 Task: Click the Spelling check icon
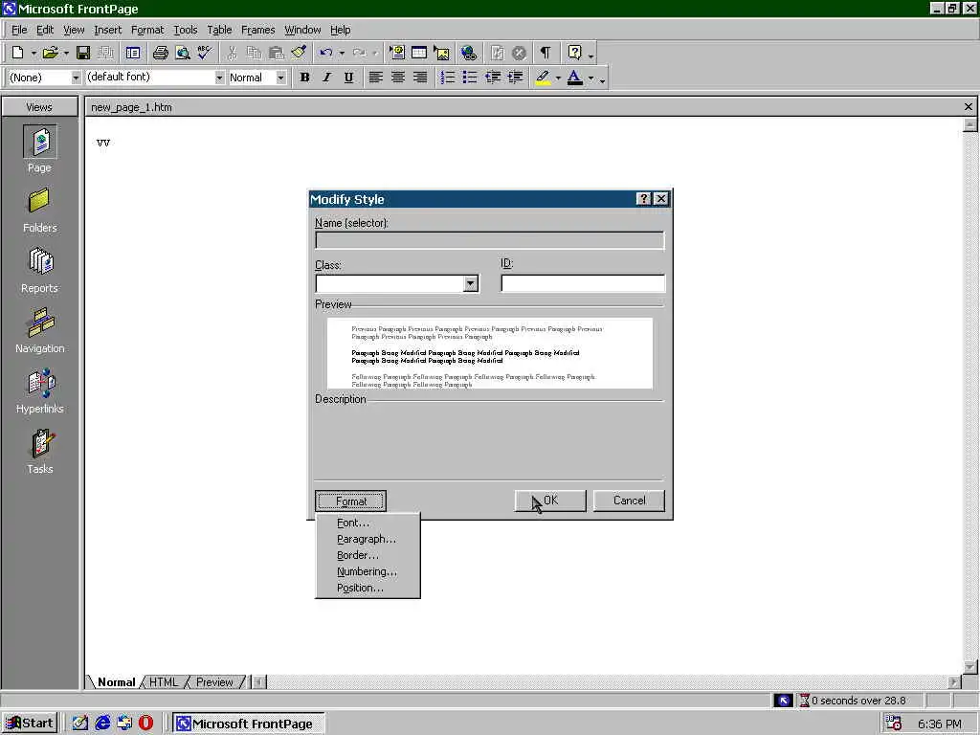(x=205, y=54)
